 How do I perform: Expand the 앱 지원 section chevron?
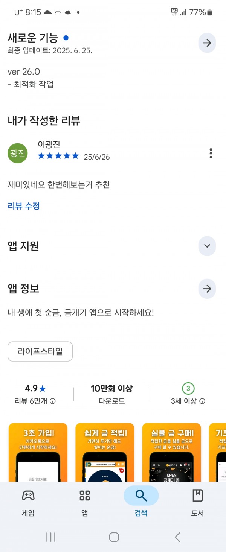207,246
